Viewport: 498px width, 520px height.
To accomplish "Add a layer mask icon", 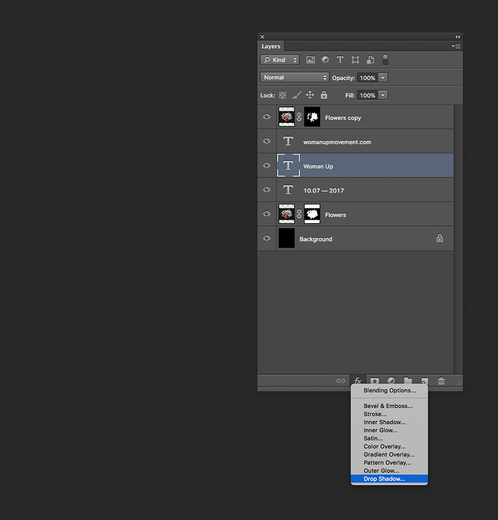I will [374, 381].
